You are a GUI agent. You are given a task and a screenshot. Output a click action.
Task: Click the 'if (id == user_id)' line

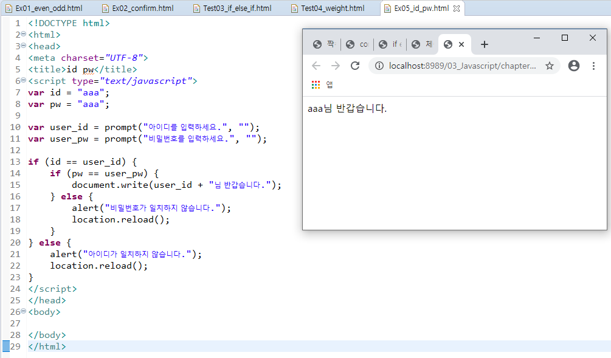pos(83,162)
